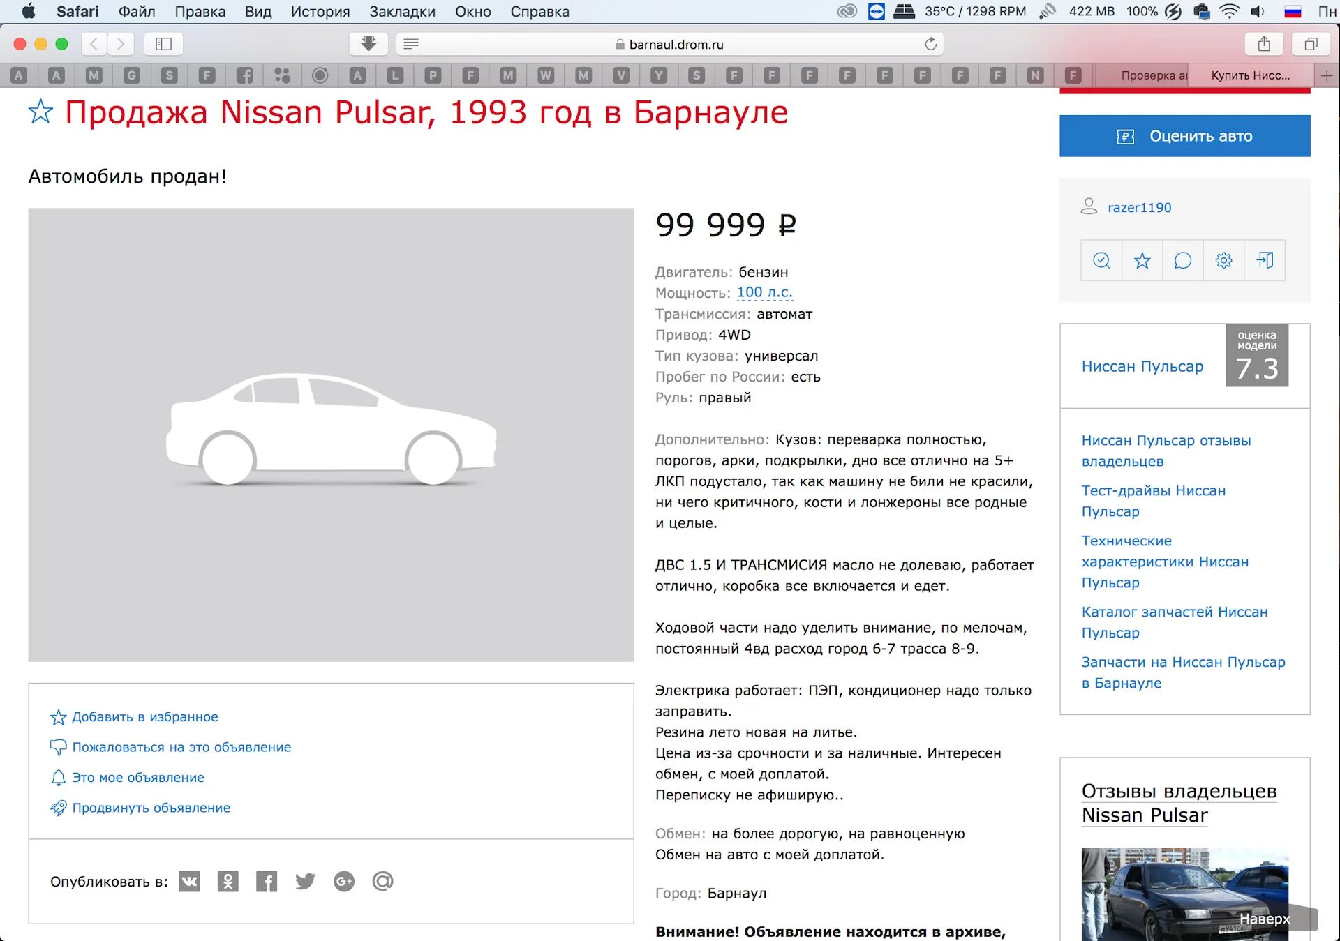
Task: Open Ниссан Пульсар отзывы владельцев link
Action: tap(1166, 451)
